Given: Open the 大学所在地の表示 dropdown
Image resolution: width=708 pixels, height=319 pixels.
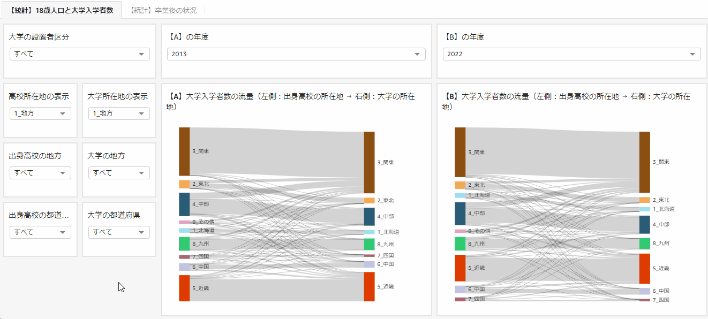Looking at the screenshot, I should [119, 113].
